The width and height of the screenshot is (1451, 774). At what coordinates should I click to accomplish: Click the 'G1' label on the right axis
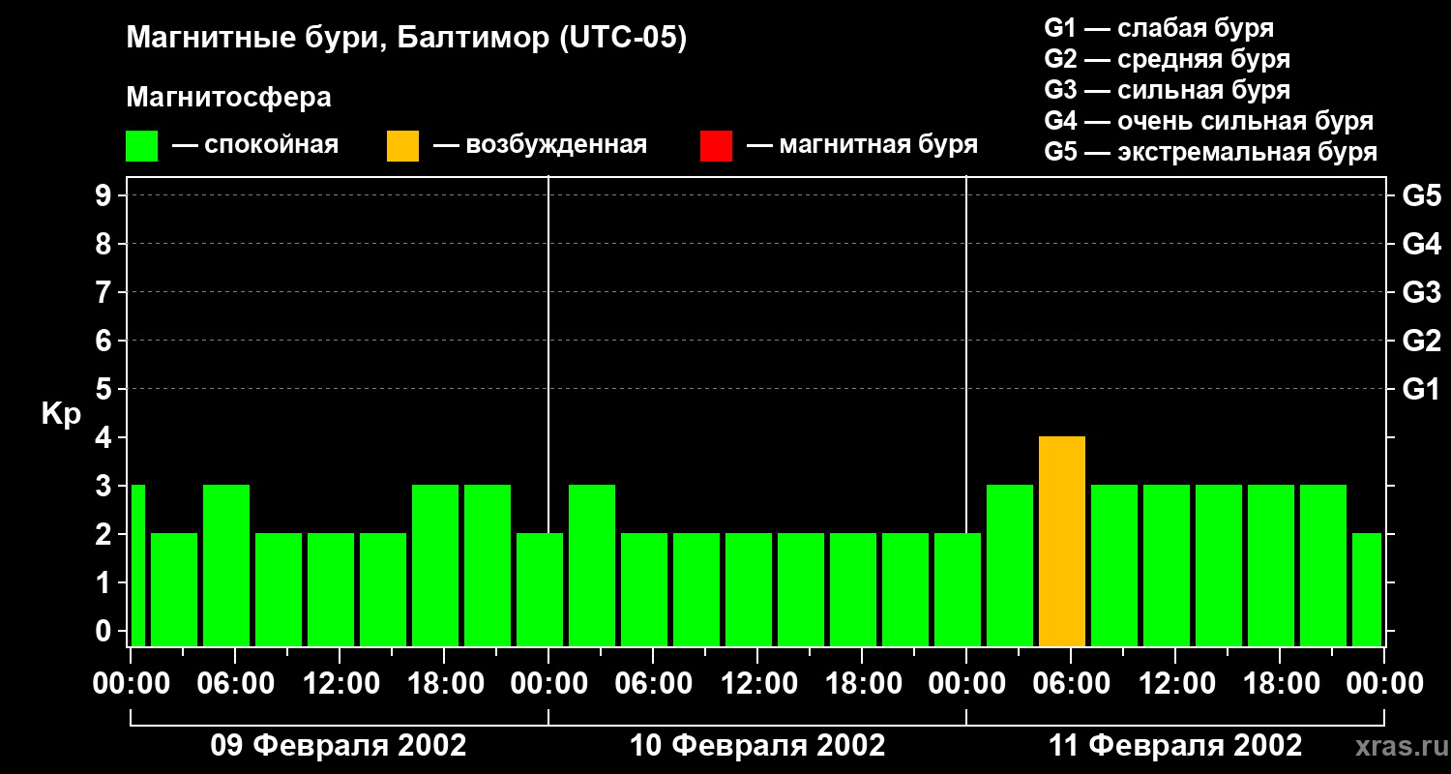click(x=1421, y=390)
